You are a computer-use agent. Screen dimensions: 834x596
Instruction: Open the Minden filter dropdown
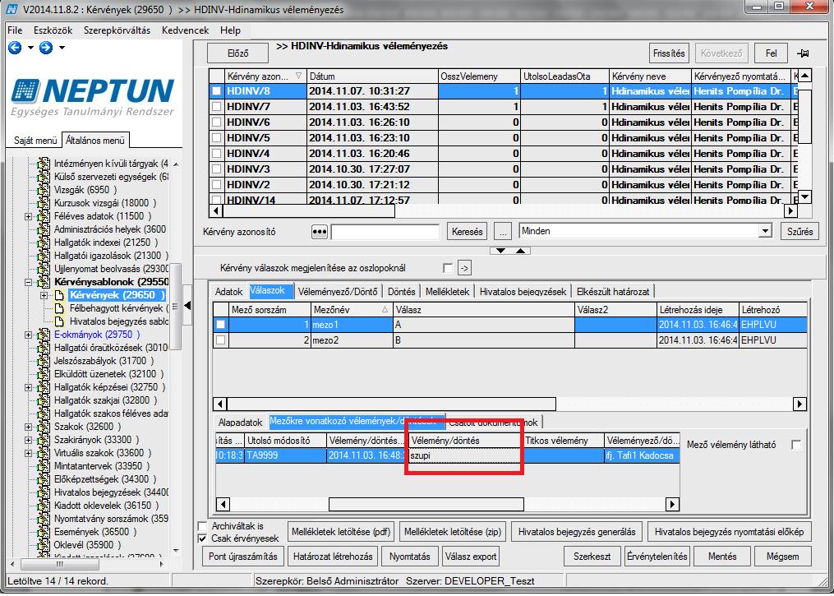point(765,231)
